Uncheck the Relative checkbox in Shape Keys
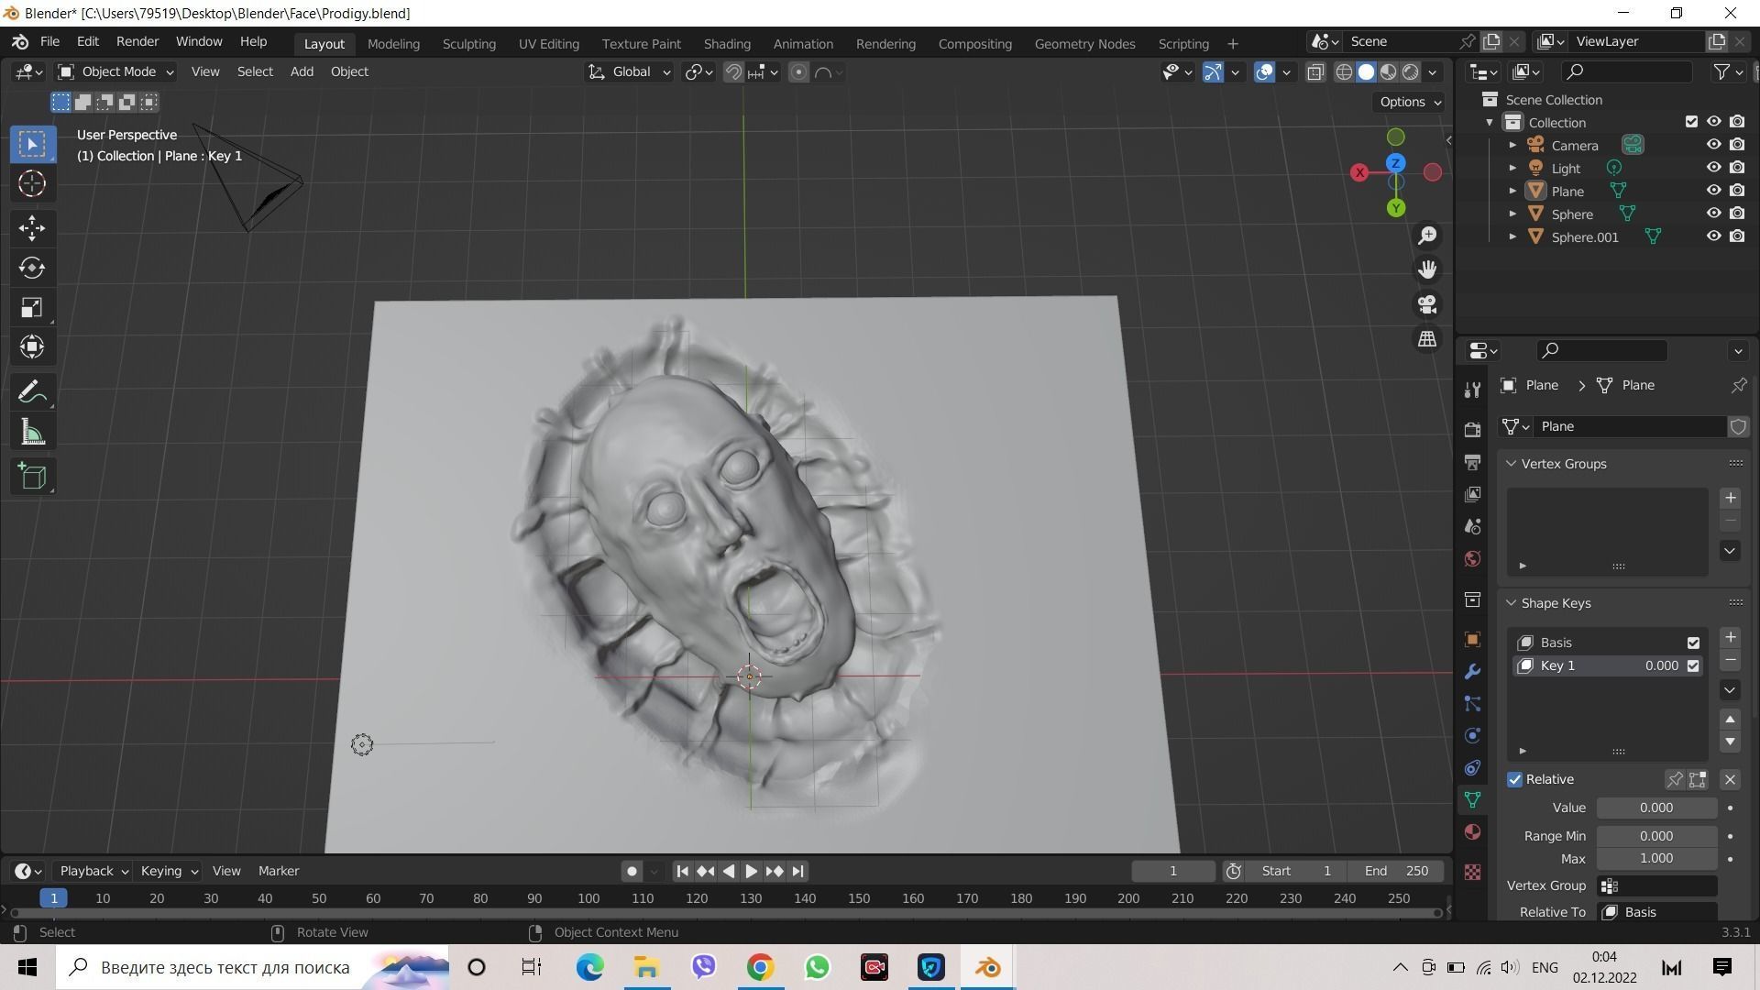 (1514, 778)
